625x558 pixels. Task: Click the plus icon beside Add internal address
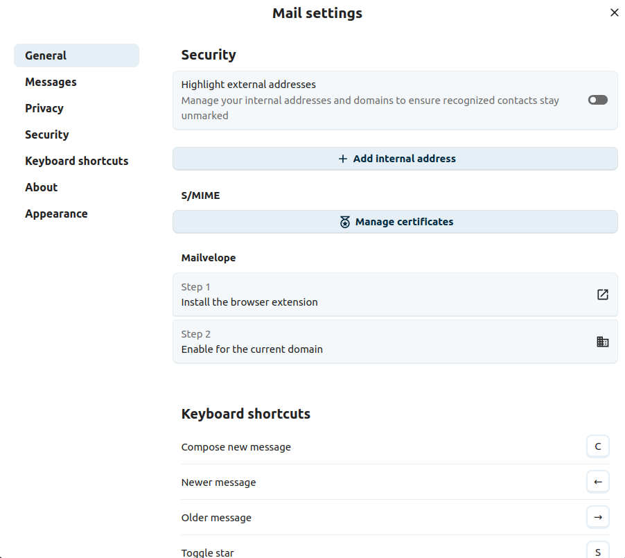(342, 159)
